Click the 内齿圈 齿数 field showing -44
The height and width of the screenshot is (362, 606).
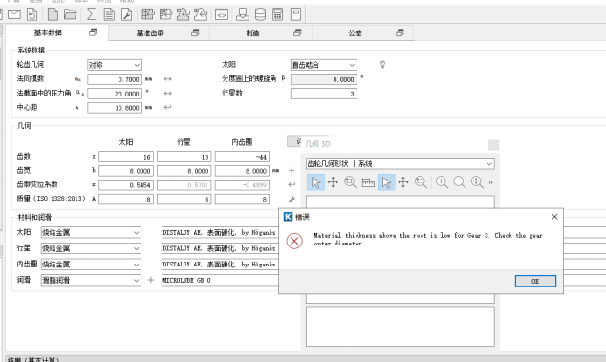click(242, 157)
